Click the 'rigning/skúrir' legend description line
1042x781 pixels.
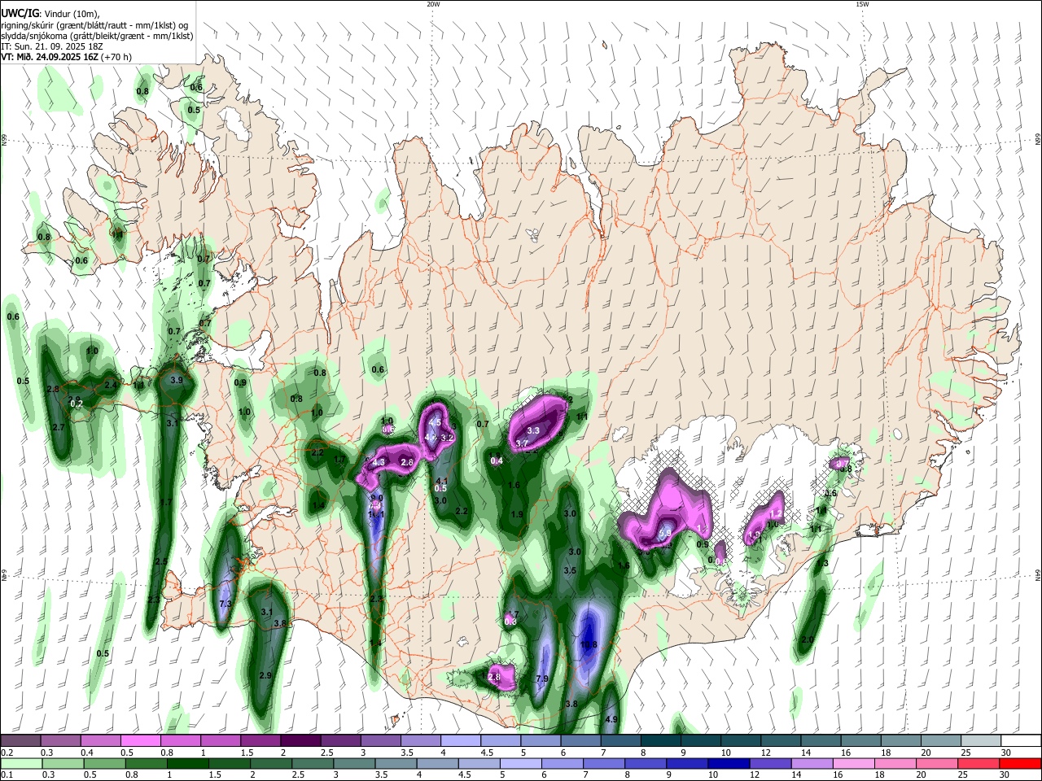94,25
